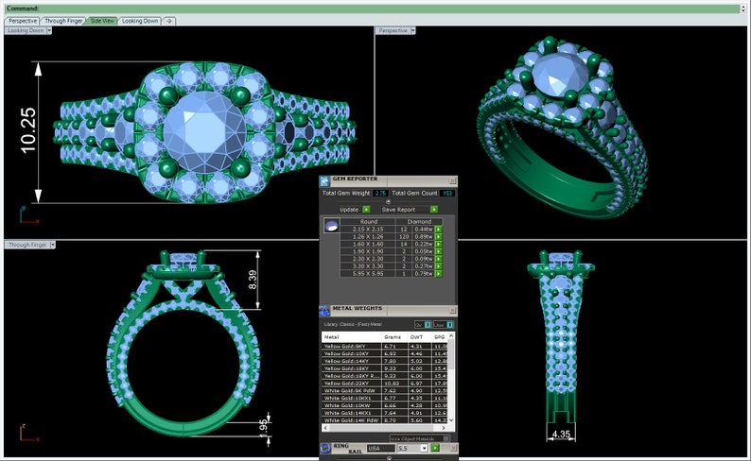Click the metal list scroll-left arrow
Viewport: 751px width, 461px height.
325,428
